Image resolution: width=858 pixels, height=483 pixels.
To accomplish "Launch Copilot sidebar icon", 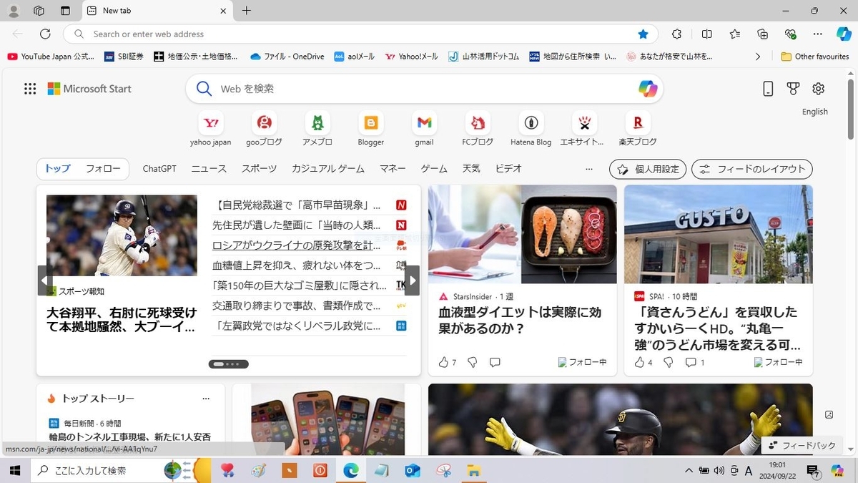I will tap(844, 34).
